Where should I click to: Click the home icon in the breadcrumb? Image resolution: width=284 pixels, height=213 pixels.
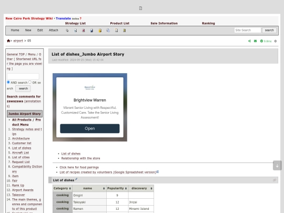8,40
